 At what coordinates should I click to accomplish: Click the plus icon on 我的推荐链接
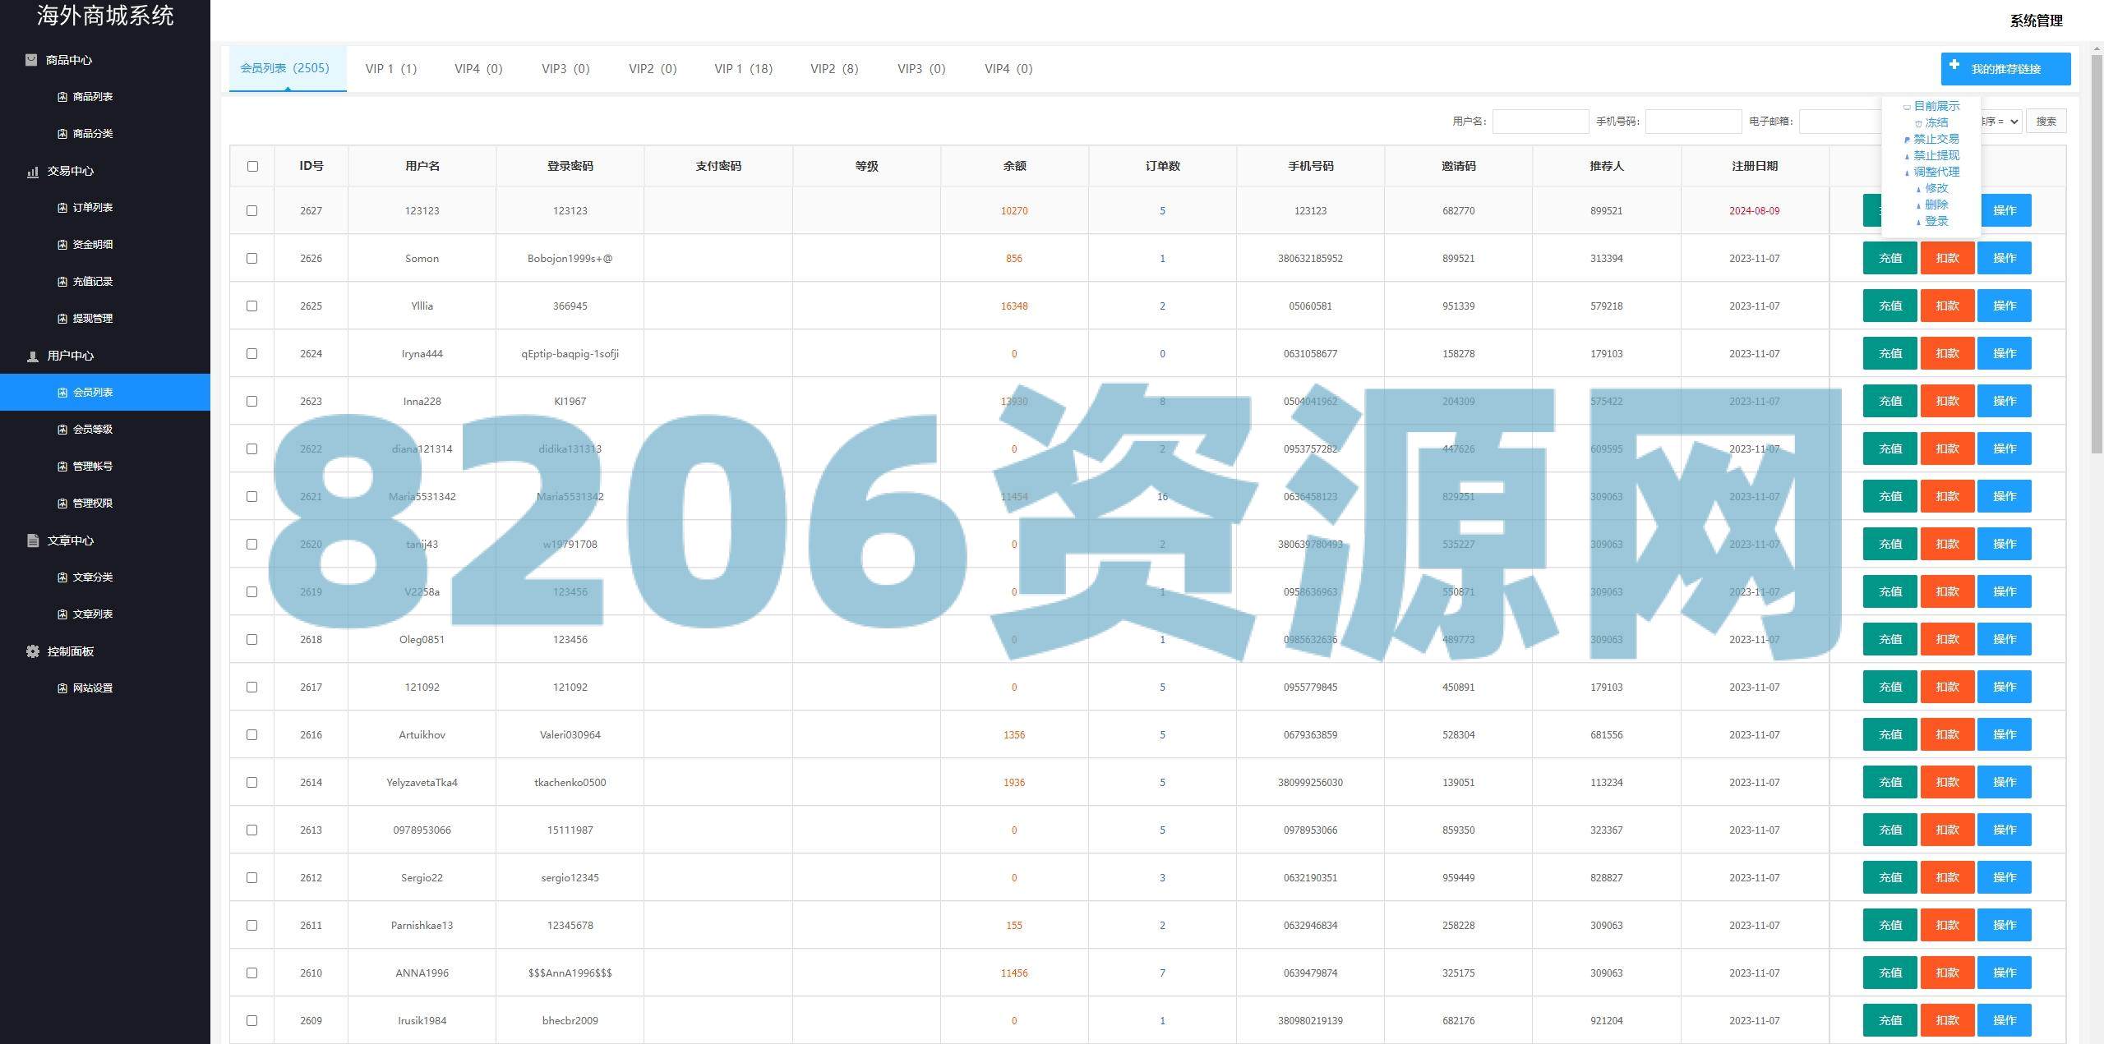tap(1954, 66)
